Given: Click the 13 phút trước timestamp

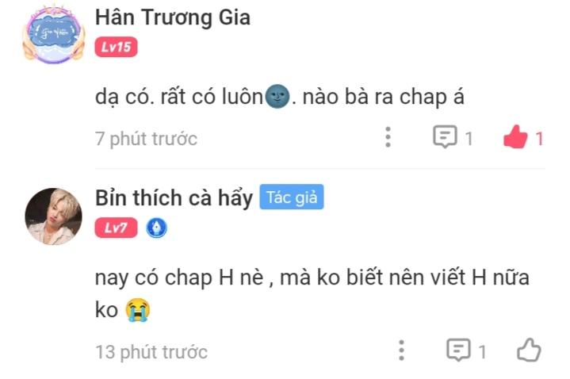Looking at the screenshot, I should 151,352.
